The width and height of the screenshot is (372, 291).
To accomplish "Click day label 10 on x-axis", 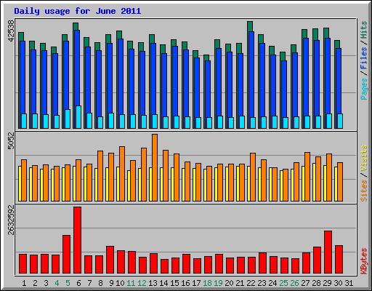I will 120,283.
